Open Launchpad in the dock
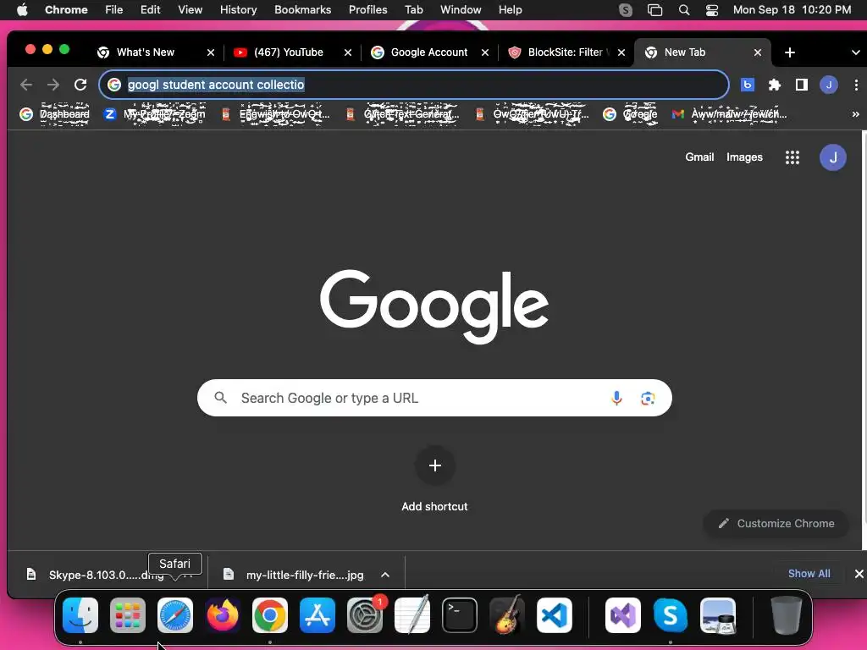The image size is (867, 650). tap(128, 615)
